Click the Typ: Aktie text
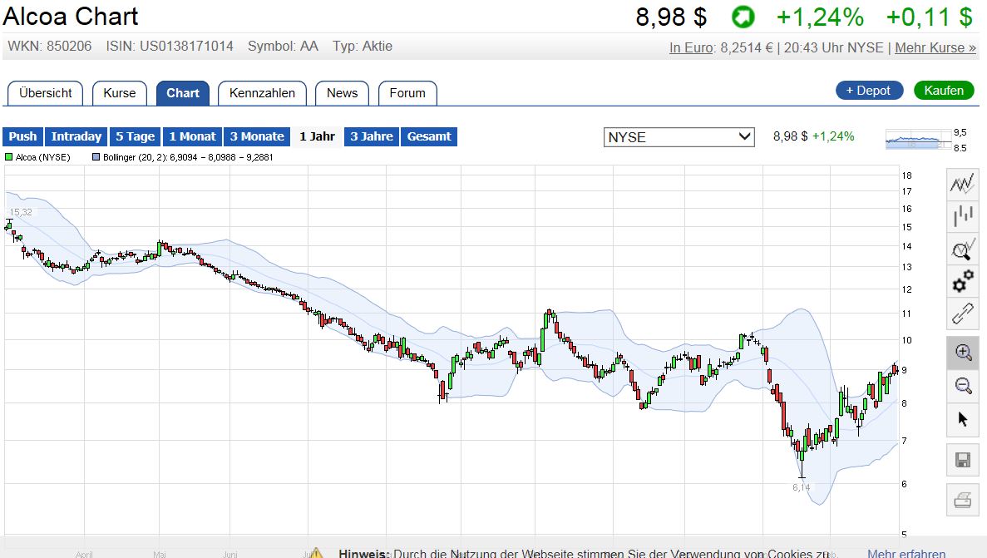This screenshot has height=558, width=987. (363, 46)
